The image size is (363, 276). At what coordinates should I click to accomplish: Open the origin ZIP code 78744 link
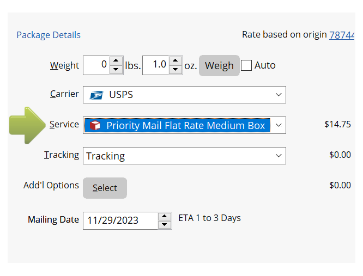pos(342,35)
